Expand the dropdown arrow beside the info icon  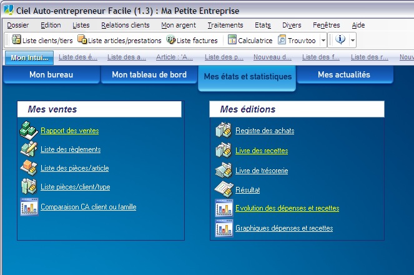352,41
